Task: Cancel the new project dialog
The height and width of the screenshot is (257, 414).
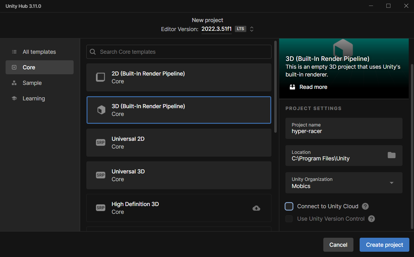Action: (x=338, y=245)
